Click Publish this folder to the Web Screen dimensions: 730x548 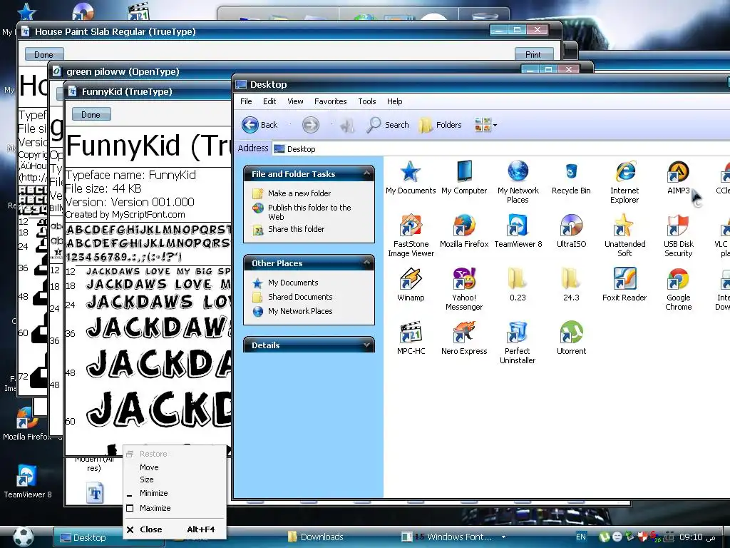tap(309, 212)
